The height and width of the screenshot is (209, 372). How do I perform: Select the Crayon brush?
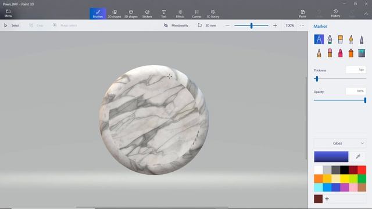point(340,53)
